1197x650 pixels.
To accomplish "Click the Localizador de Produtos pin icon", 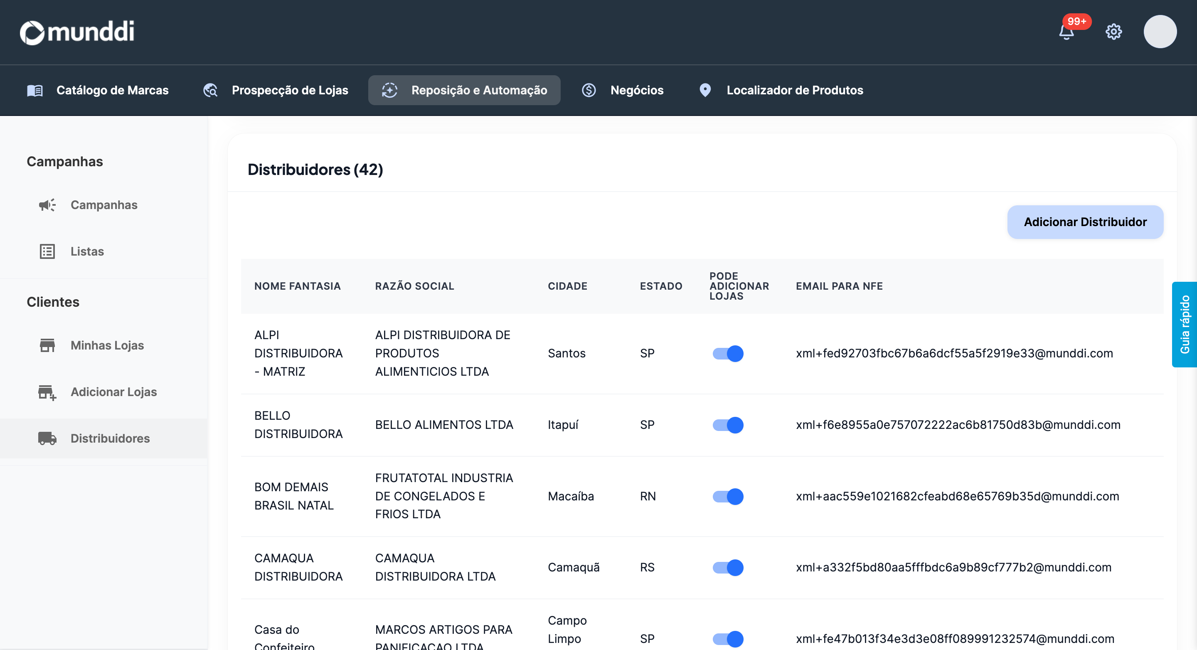I will pos(705,90).
